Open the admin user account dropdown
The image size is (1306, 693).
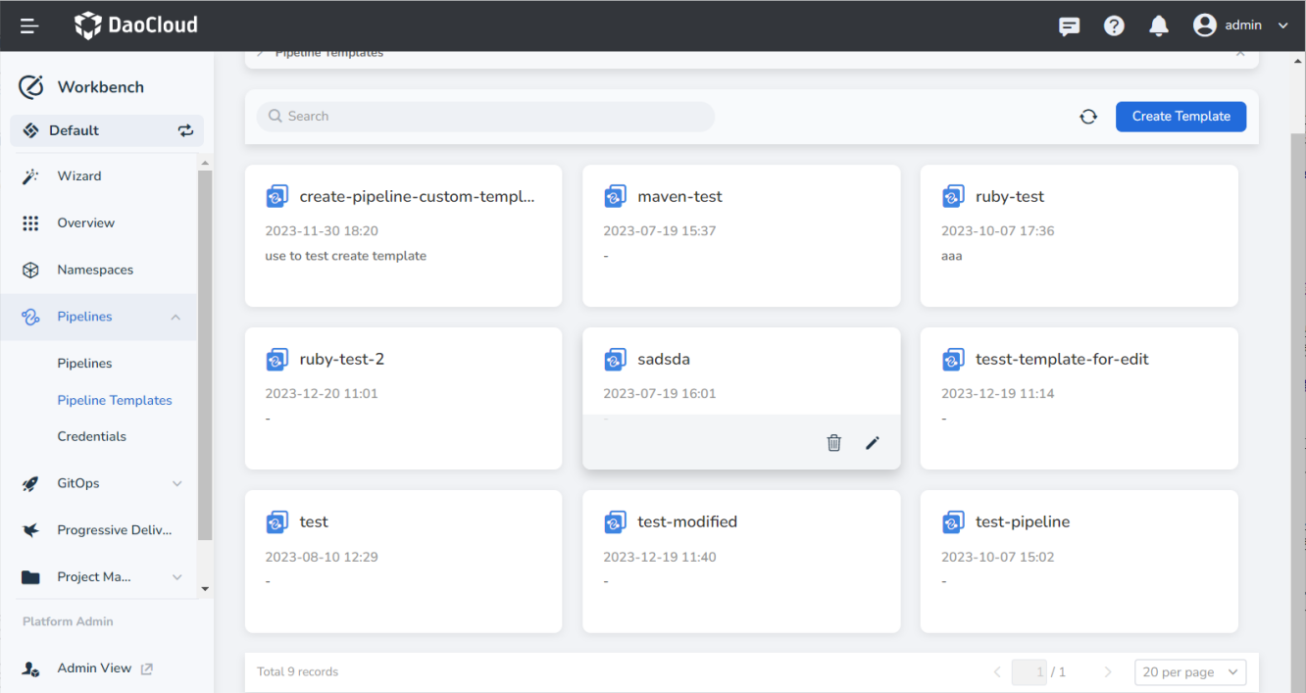click(1240, 26)
